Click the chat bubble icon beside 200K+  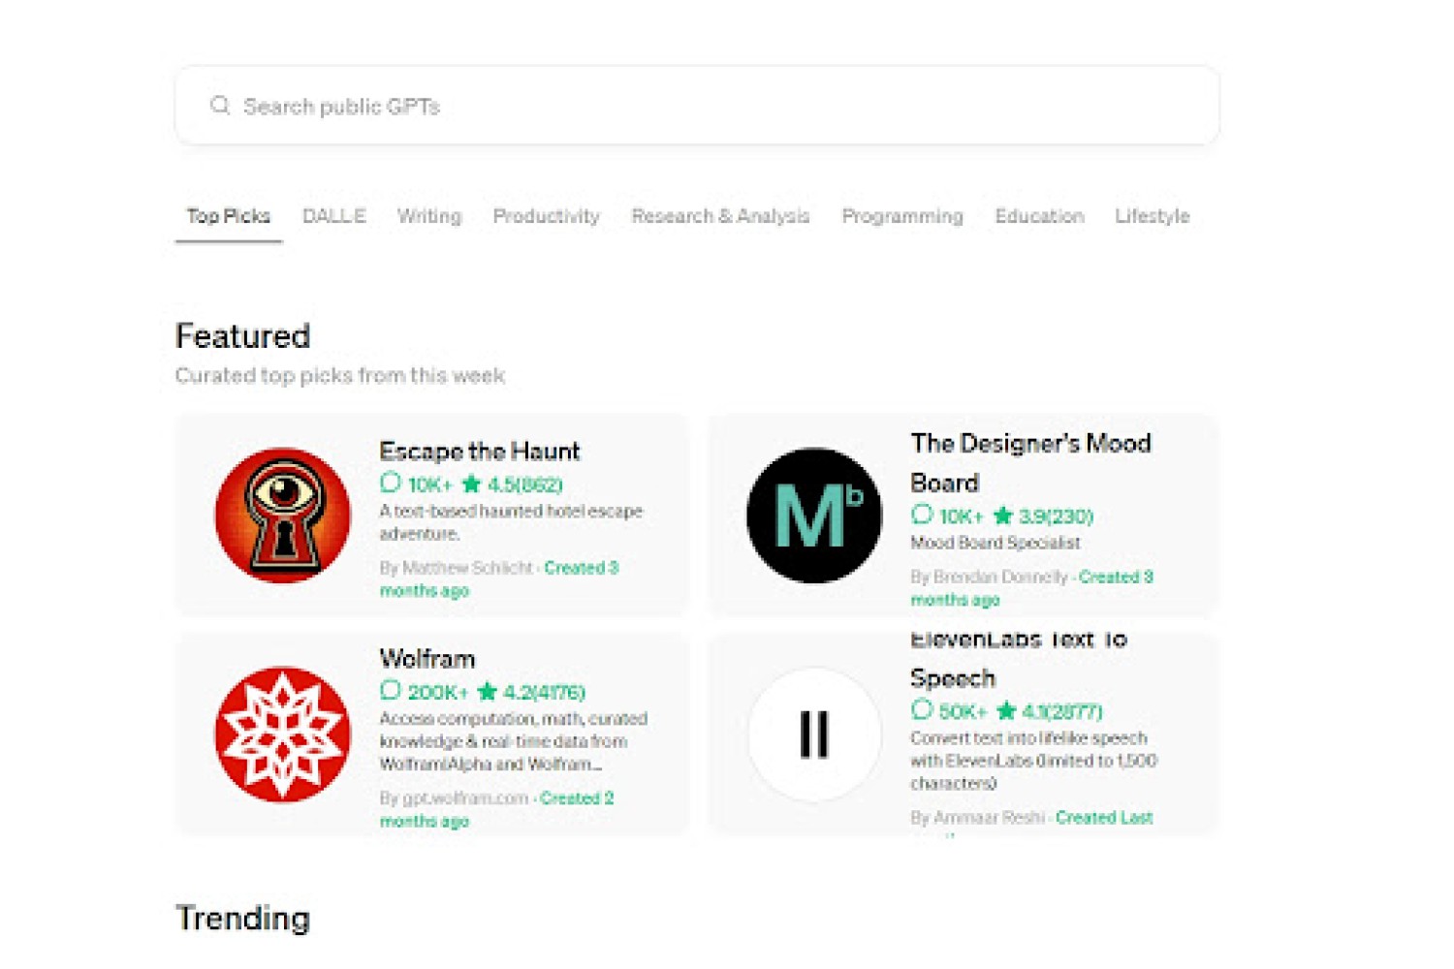tap(390, 690)
